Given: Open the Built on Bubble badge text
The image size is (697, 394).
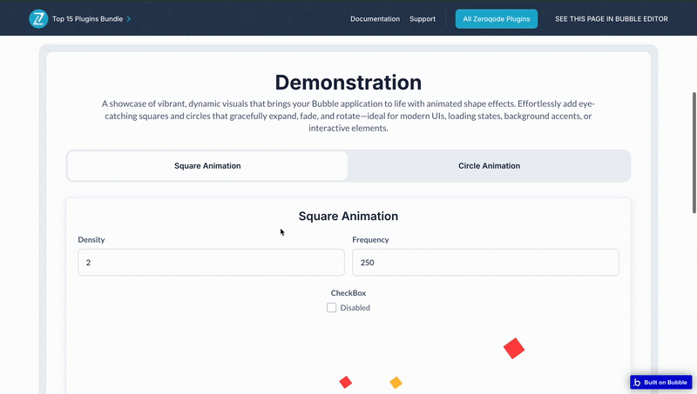Looking at the screenshot, I should [666, 382].
